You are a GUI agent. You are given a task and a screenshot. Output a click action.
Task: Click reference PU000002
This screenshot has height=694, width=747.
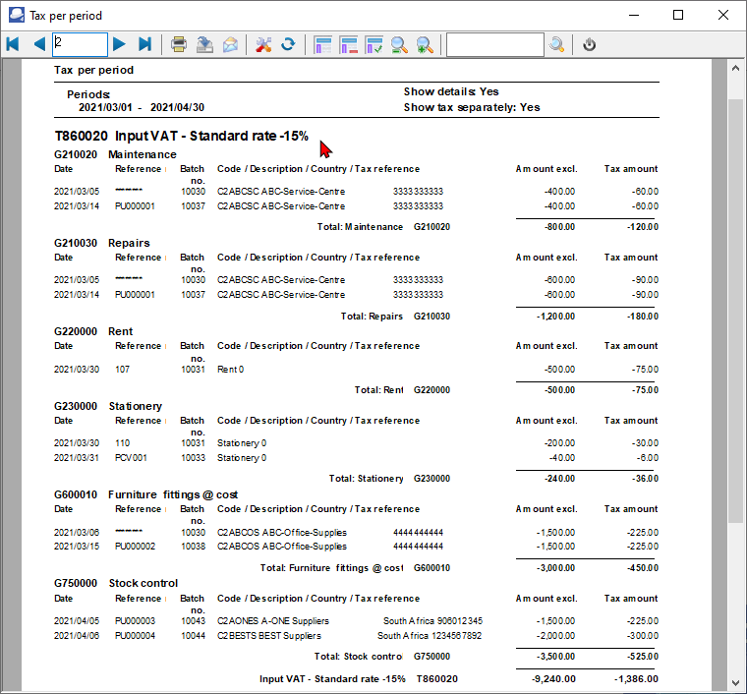135,547
